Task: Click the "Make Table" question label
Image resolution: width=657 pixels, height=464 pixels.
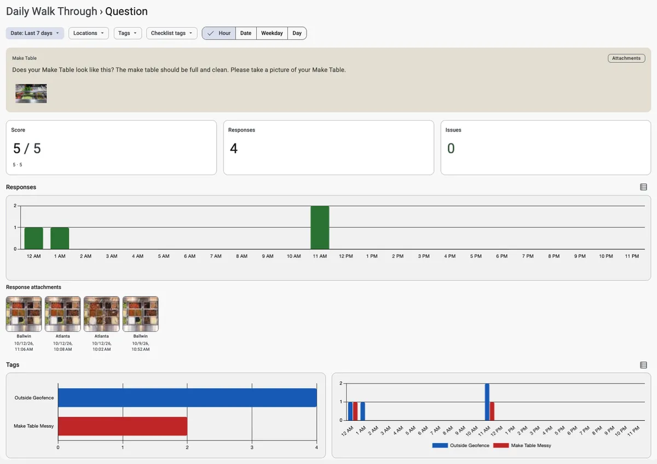Action: 25,58
